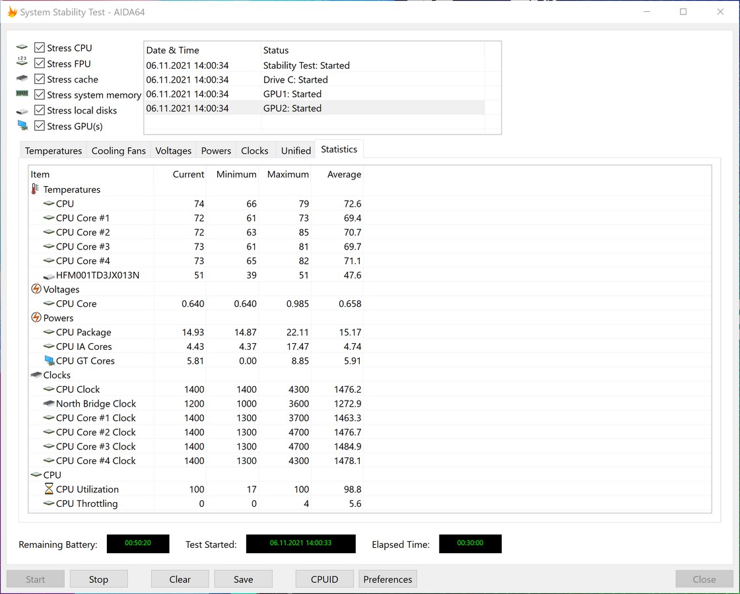Select the Statistics tab

pyautogui.click(x=339, y=149)
